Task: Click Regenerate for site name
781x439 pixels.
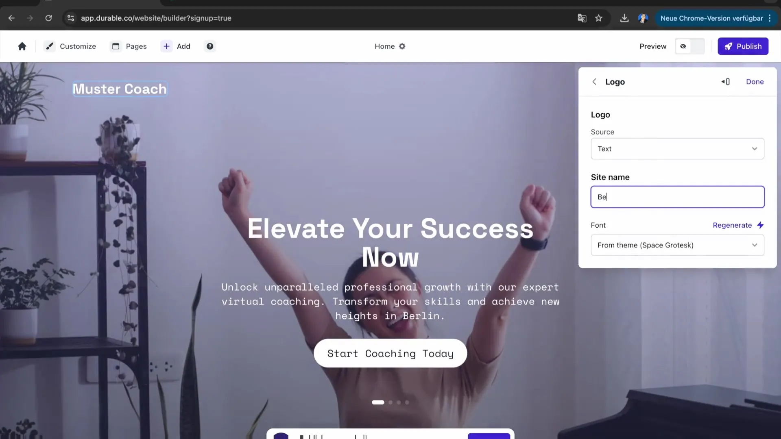Action: [738, 225]
